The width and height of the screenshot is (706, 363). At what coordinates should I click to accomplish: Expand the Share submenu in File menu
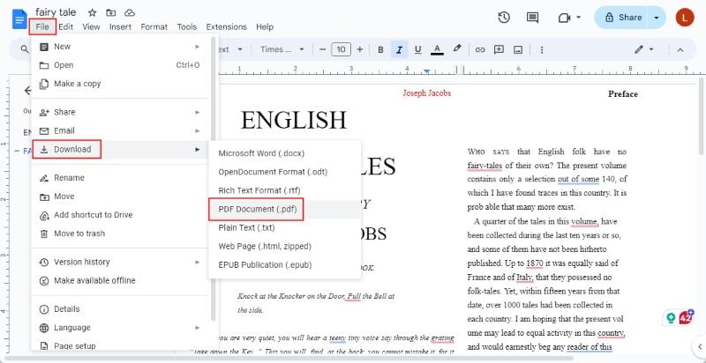(120, 112)
